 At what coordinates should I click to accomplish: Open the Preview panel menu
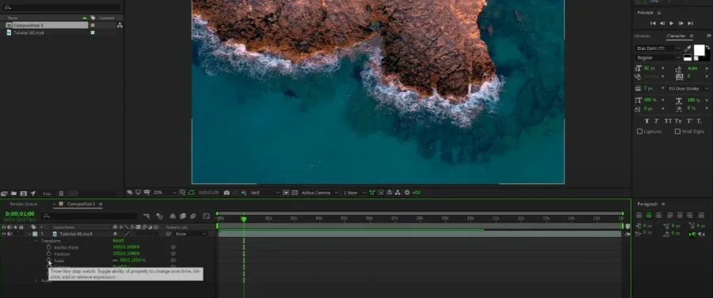[x=658, y=13]
